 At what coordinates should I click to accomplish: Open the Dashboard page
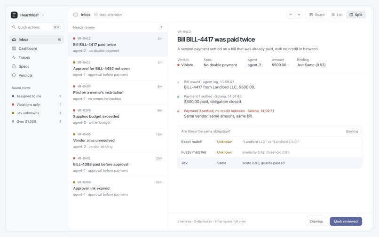coord(37,48)
